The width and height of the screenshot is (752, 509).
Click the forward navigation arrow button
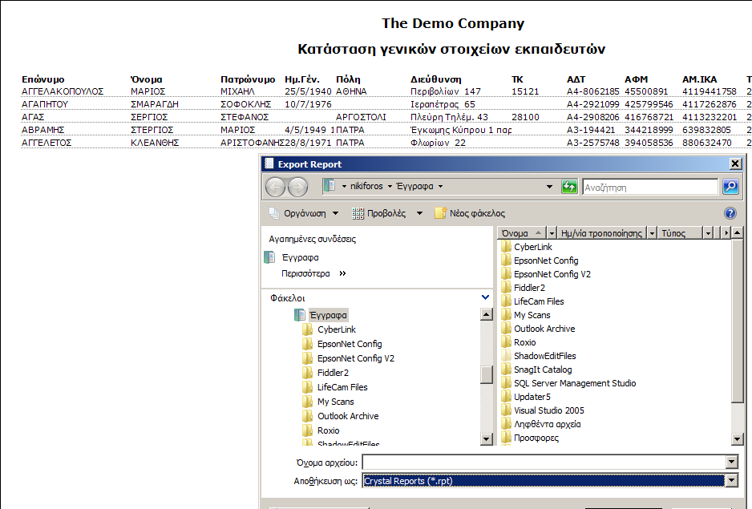(x=297, y=187)
